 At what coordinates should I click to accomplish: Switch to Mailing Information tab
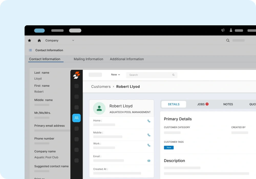click(88, 59)
